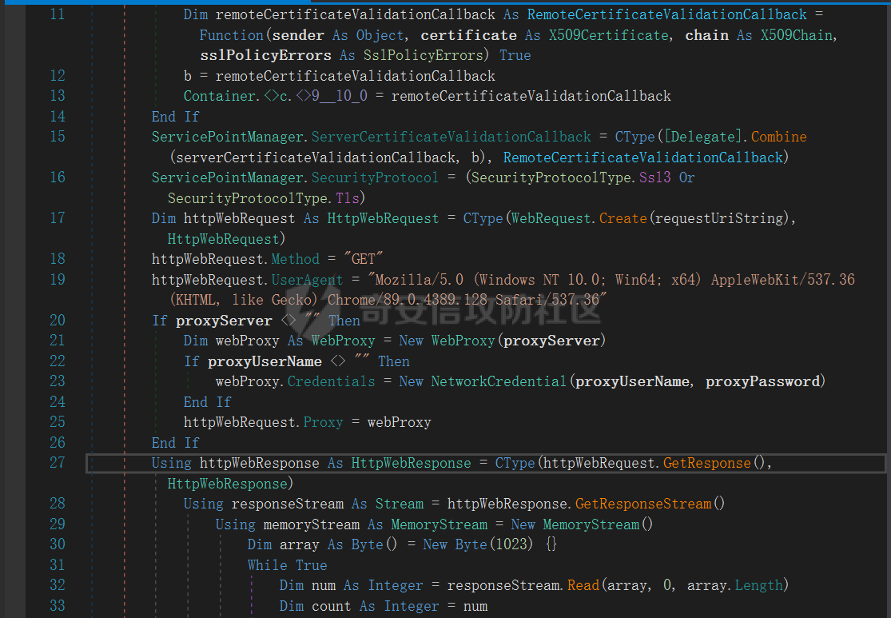Click line number 11 in the gutter
The image size is (891, 618).
coord(57,14)
